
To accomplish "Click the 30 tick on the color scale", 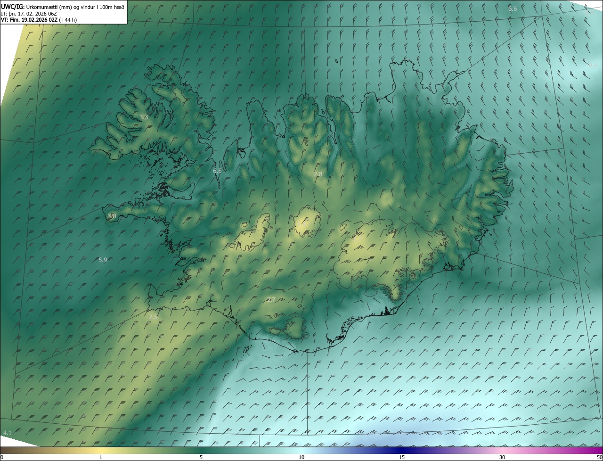I will point(502,457).
